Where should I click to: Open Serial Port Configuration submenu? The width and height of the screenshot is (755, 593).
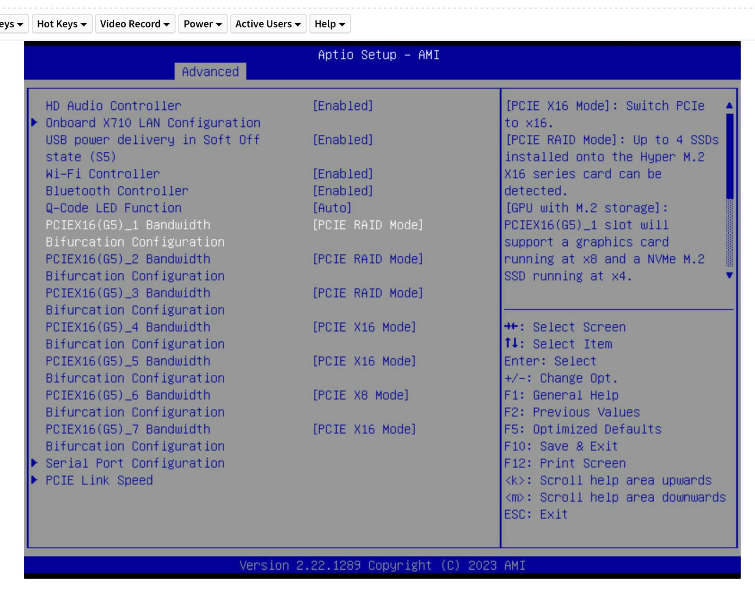(135, 463)
